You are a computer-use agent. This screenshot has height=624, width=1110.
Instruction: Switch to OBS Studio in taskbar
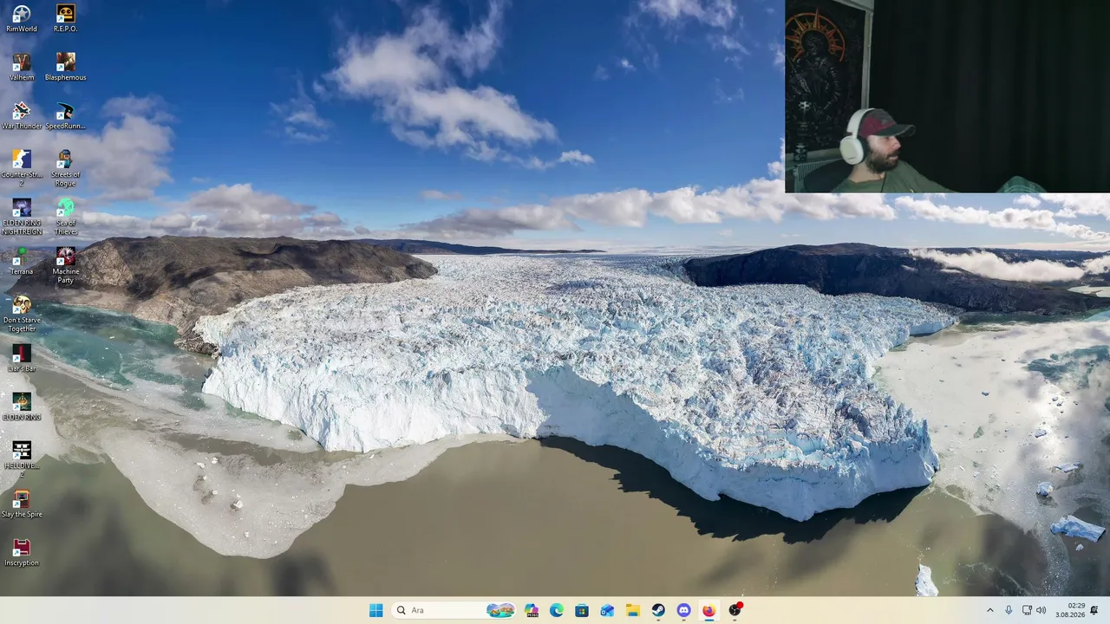click(735, 610)
